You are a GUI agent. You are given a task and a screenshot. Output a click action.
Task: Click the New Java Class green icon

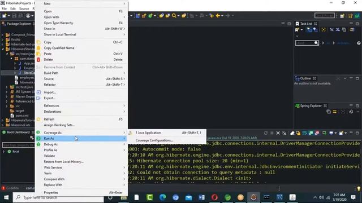[x=150, y=16]
